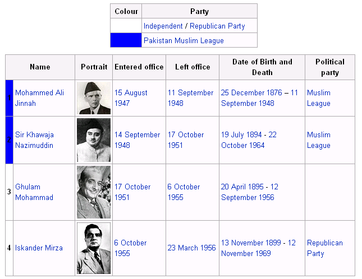Follow the Ghulam Mohammad name link
Viewport: 362px width, 279px height.
coord(34,192)
